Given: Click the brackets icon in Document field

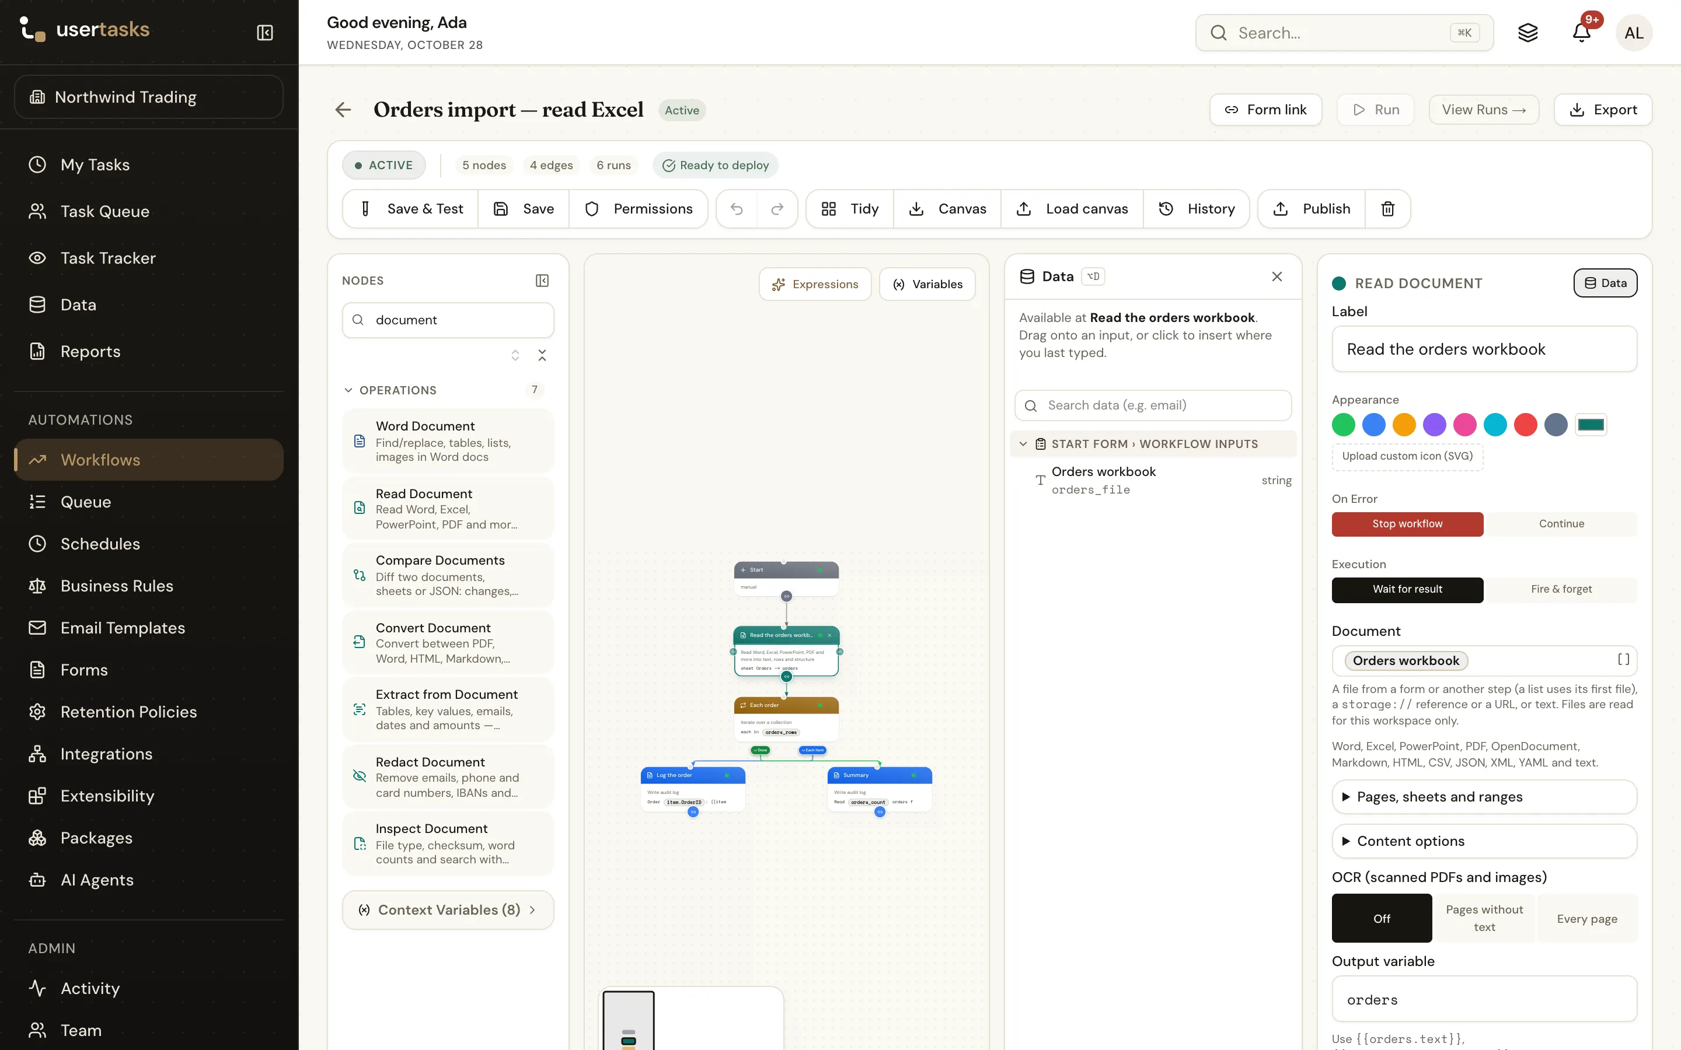Looking at the screenshot, I should (x=1623, y=660).
